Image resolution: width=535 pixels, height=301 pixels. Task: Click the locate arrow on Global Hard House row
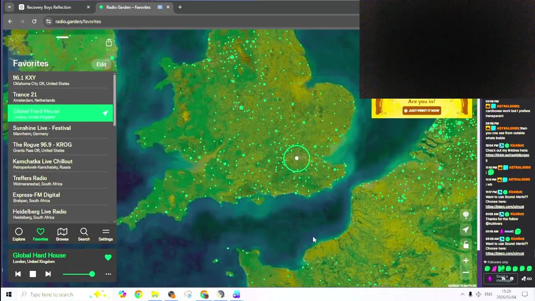coord(105,113)
